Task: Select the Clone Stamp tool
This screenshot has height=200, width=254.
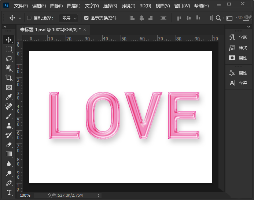Action: click(8, 126)
